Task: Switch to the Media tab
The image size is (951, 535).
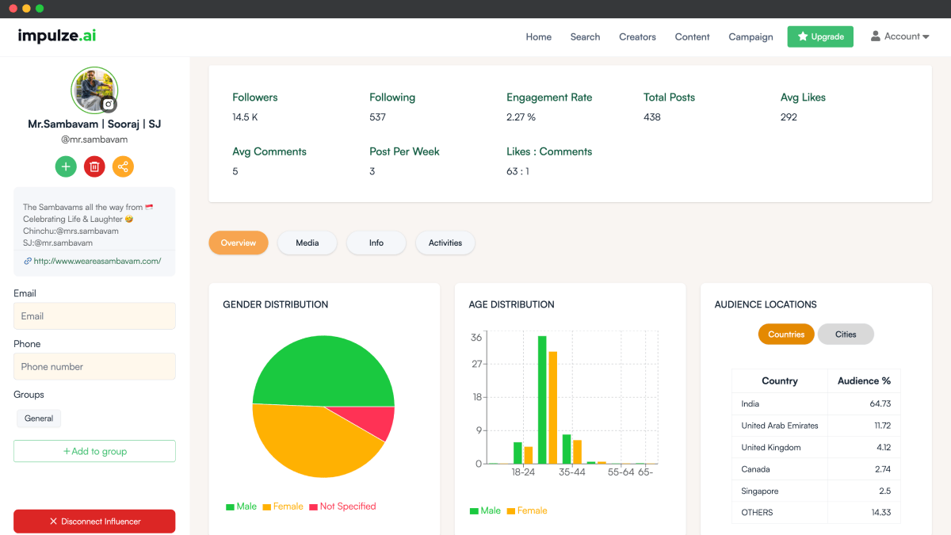Action: point(307,243)
